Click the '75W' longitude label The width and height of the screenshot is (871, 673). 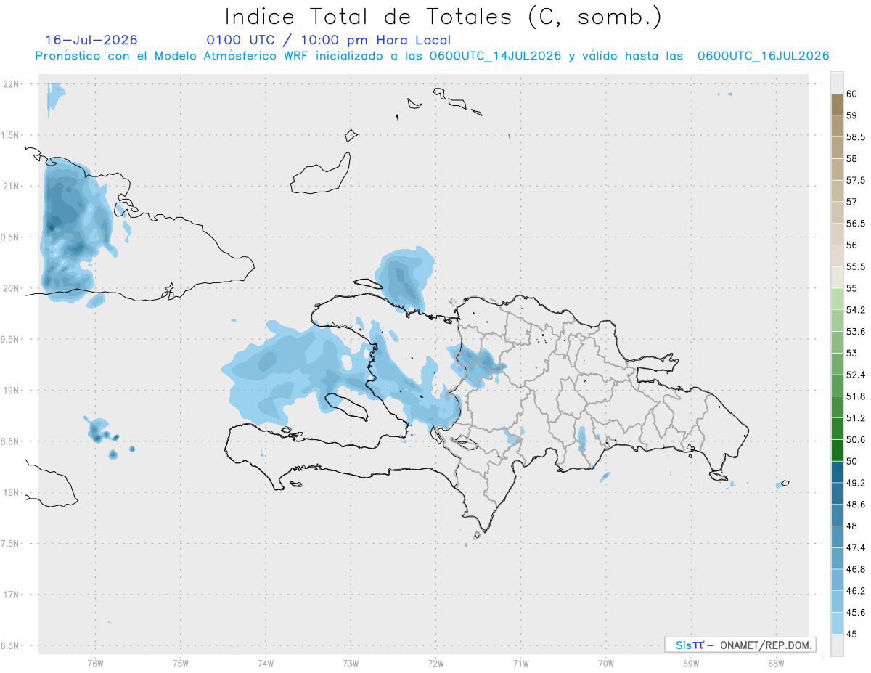click(x=180, y=663)
